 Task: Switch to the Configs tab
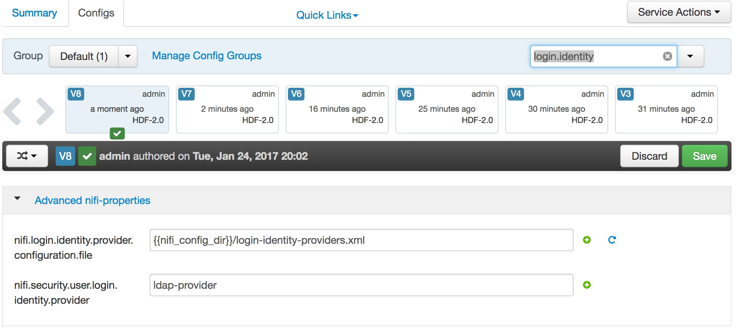point(96,13)
